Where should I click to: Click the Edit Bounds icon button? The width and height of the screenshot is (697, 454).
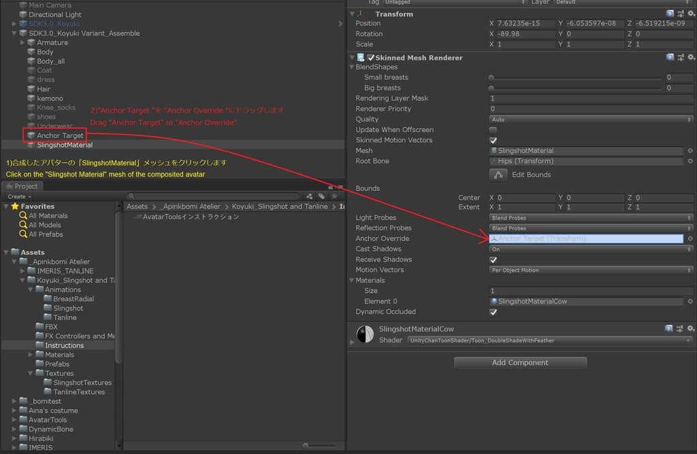click(x=499, y=175)
